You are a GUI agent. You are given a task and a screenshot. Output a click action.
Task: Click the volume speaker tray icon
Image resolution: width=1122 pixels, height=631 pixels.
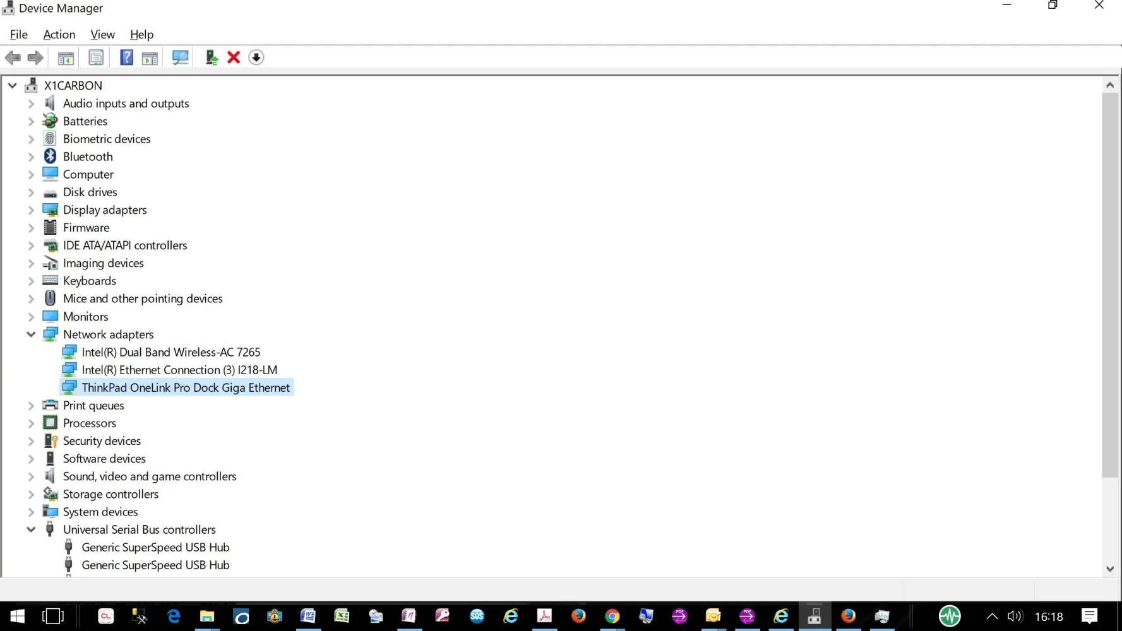point(1015,616)
